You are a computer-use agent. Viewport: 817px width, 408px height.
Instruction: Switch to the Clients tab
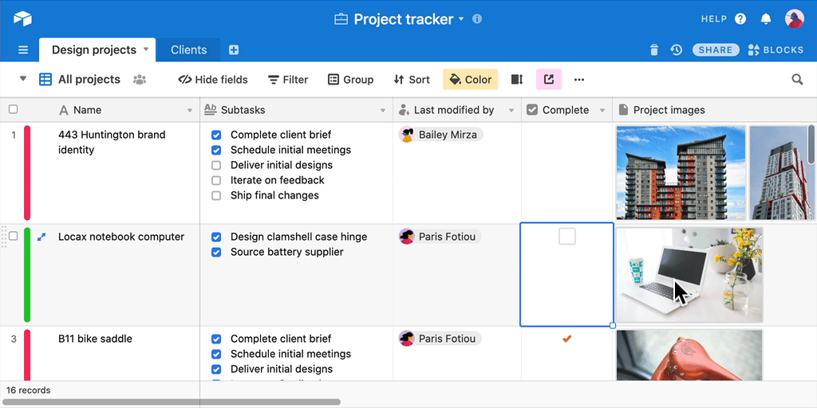click(188, 50)
